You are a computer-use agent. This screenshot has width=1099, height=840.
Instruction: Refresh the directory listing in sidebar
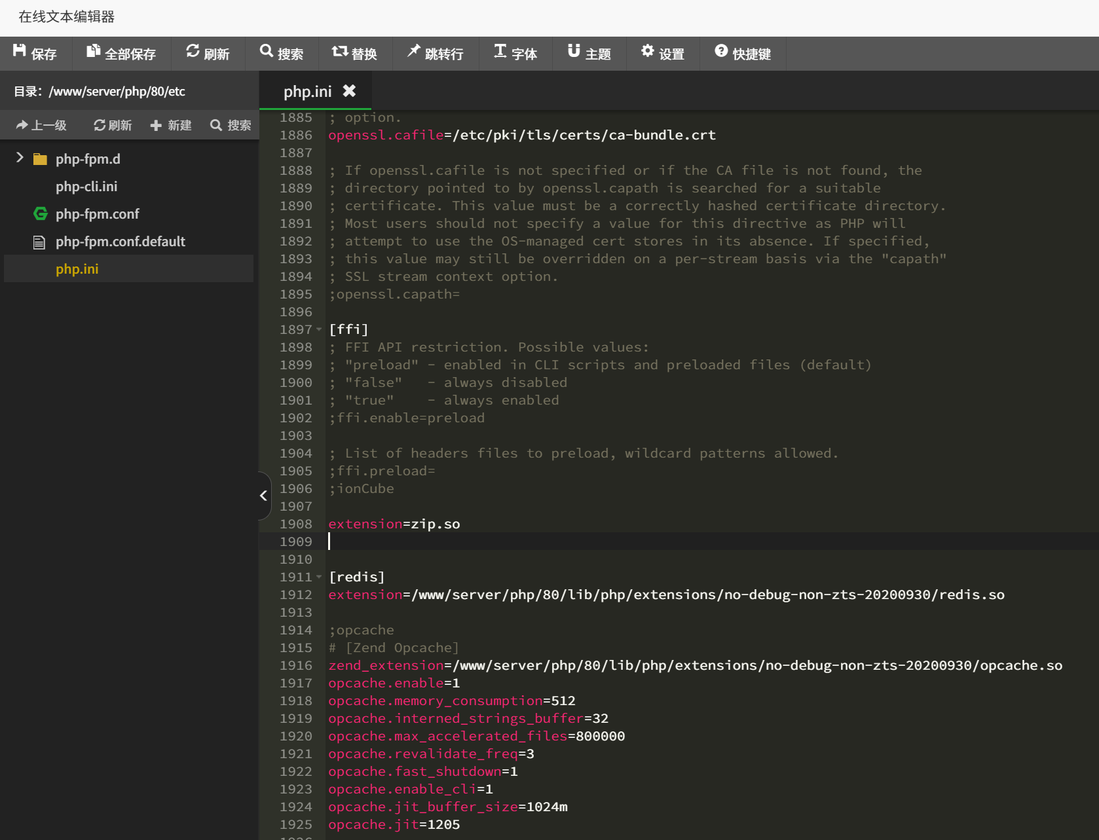pos(113,125)
